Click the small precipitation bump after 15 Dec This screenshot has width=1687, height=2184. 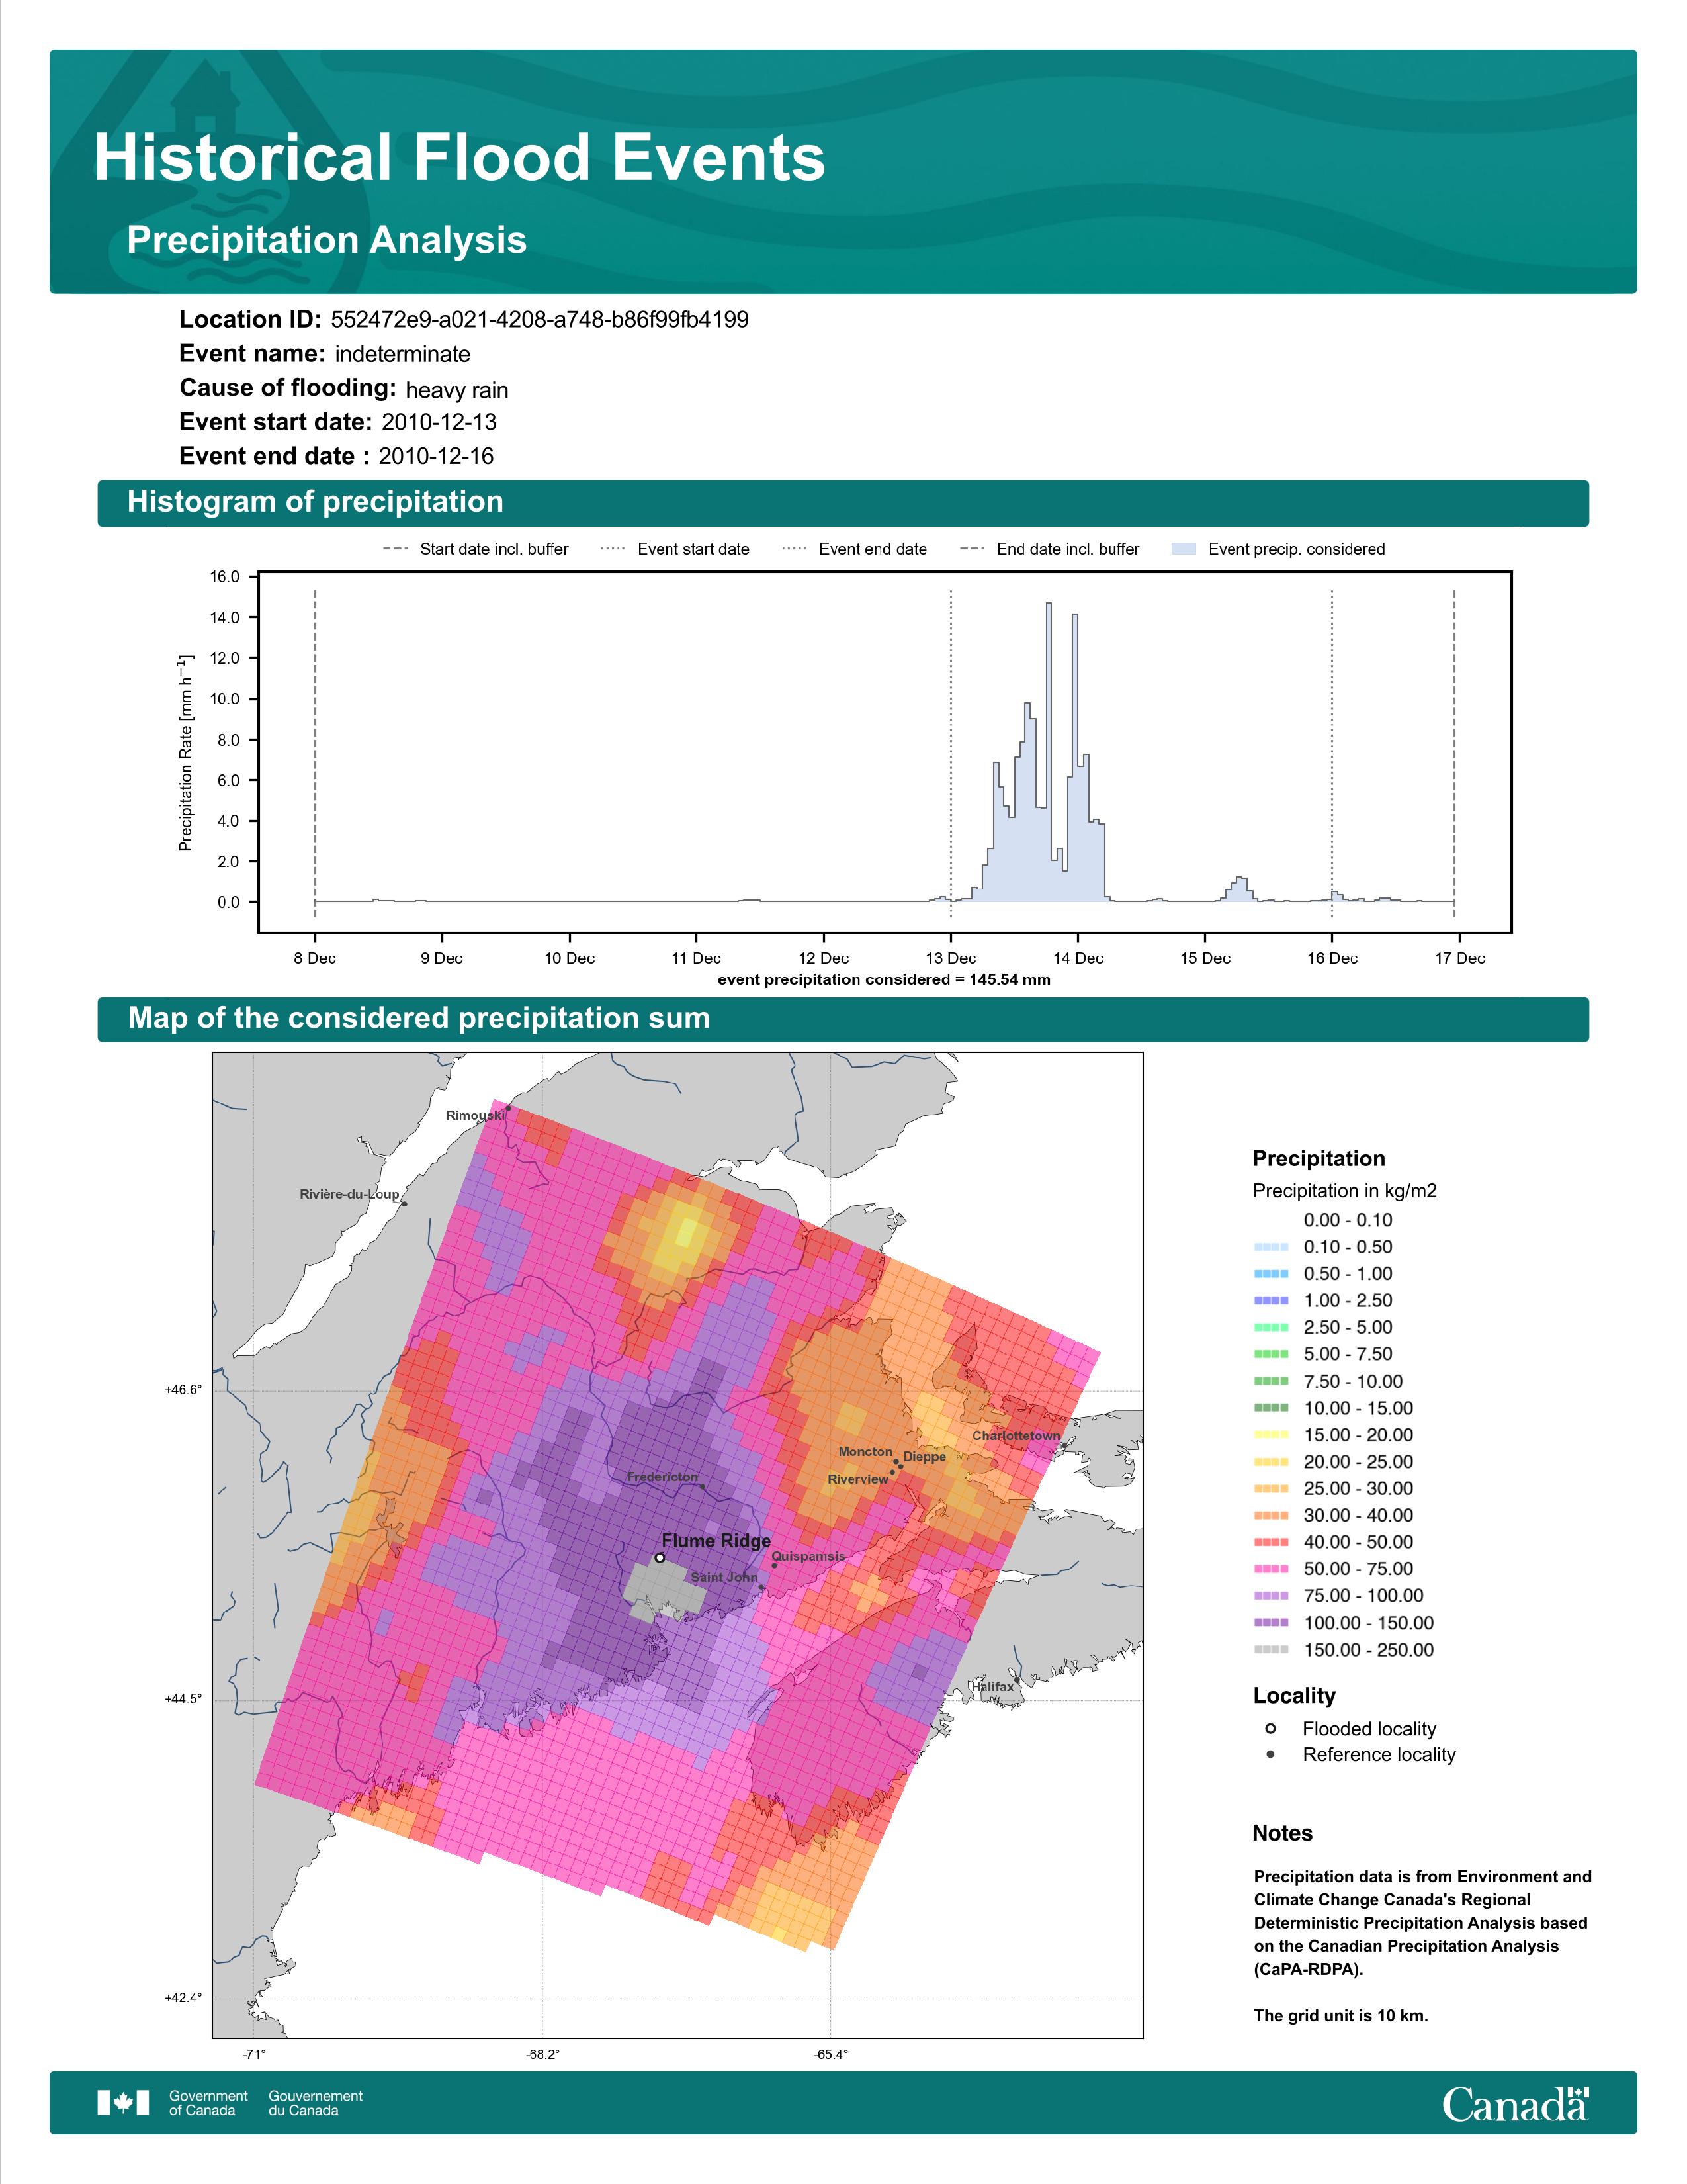(x=1240, y=889)
